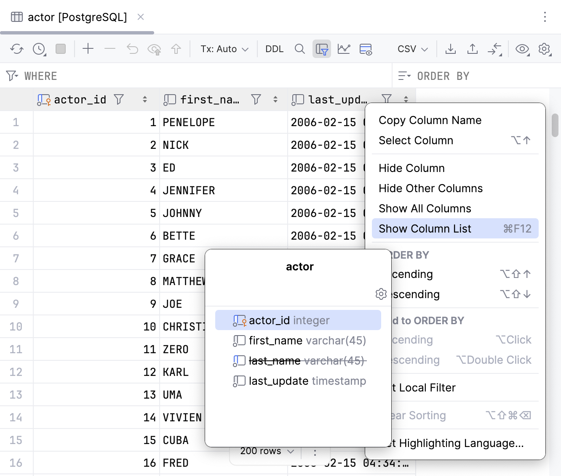Delete the selected row
The image size is (561, 476).
coord(110,49)
